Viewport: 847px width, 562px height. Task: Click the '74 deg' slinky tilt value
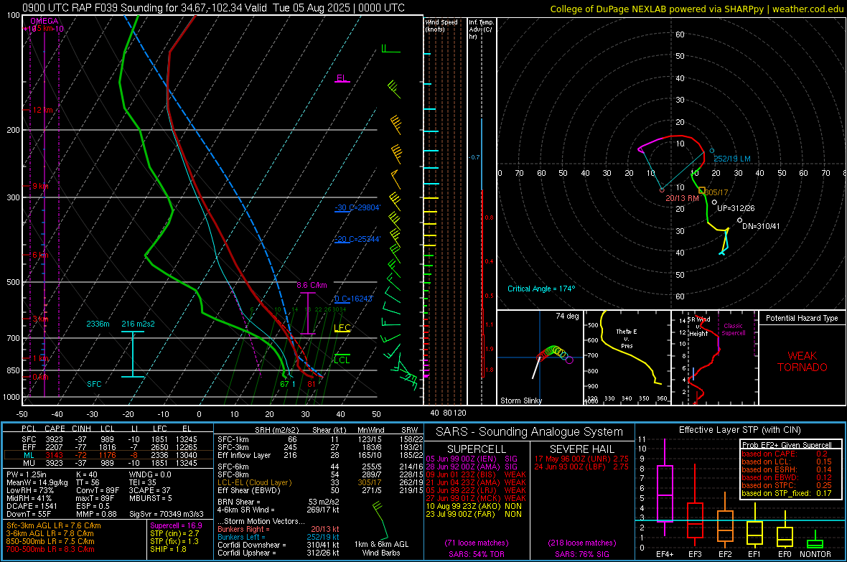(x=567, y=316)
